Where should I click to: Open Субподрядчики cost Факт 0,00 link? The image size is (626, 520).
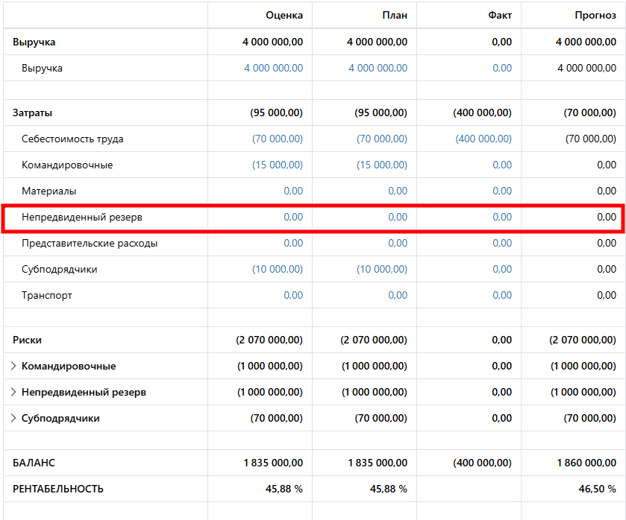pyautogui.click(x=502, y=269)
